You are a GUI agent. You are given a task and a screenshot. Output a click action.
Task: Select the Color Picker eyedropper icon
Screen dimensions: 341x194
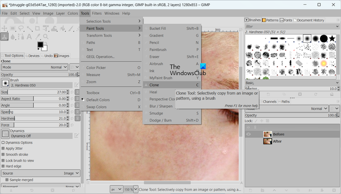tap(38, 37)
